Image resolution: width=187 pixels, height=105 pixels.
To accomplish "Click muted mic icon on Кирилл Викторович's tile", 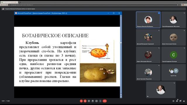I will [x=159, y=48].
